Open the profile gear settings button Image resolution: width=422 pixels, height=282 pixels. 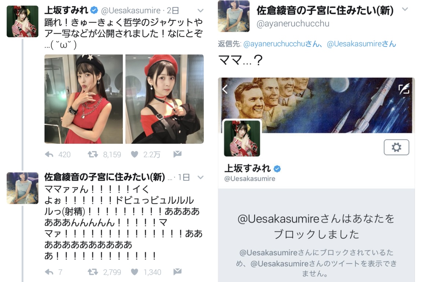[x=396, y=147]
